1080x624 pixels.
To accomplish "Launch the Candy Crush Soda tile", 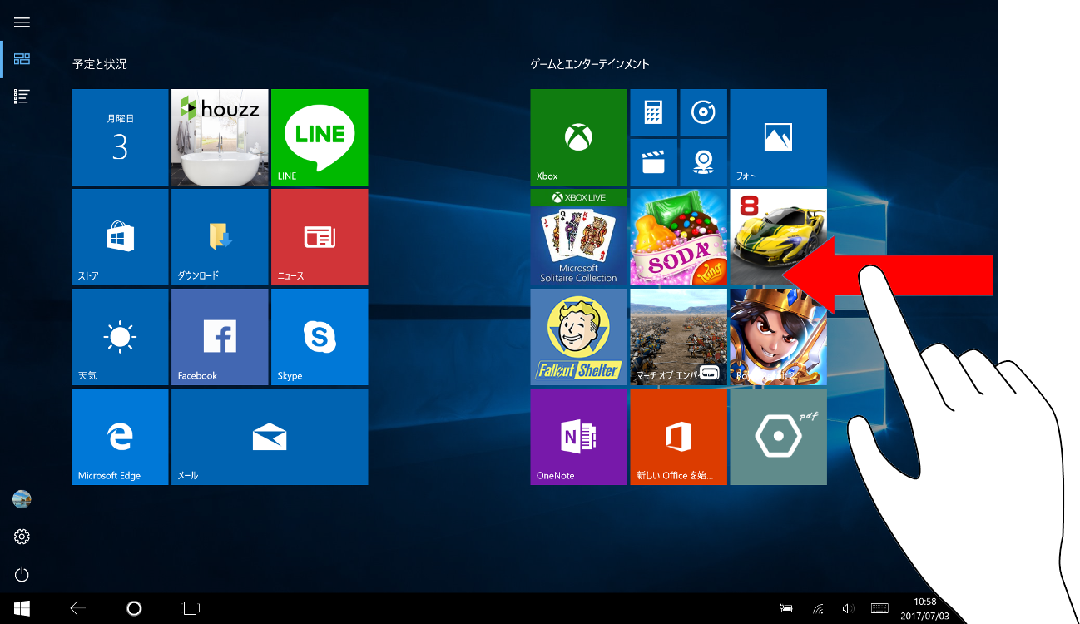I will click(678, 237).
